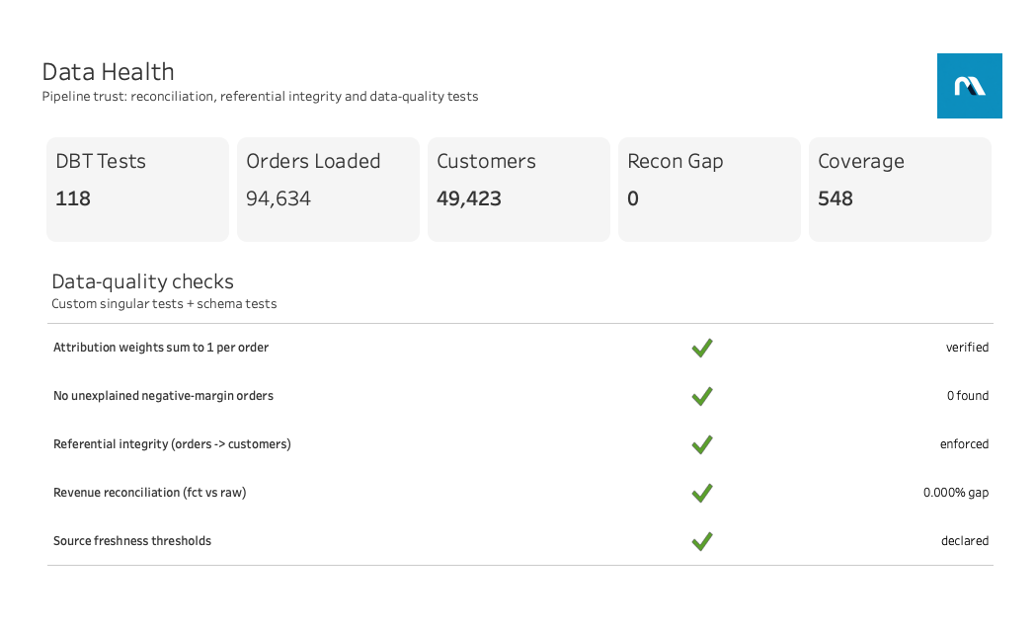Viewport: 1036px width, 628px height.
Task: Click the 0.000% gap status value
Action: pos(956,493)
